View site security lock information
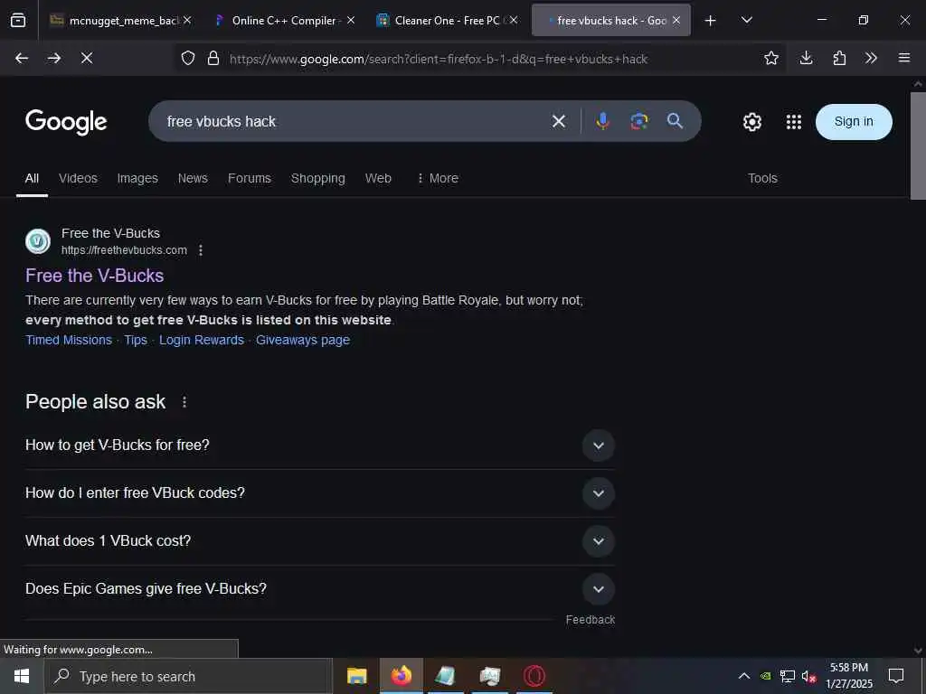The height and width of the screenshot is (694, 926). 213,58
